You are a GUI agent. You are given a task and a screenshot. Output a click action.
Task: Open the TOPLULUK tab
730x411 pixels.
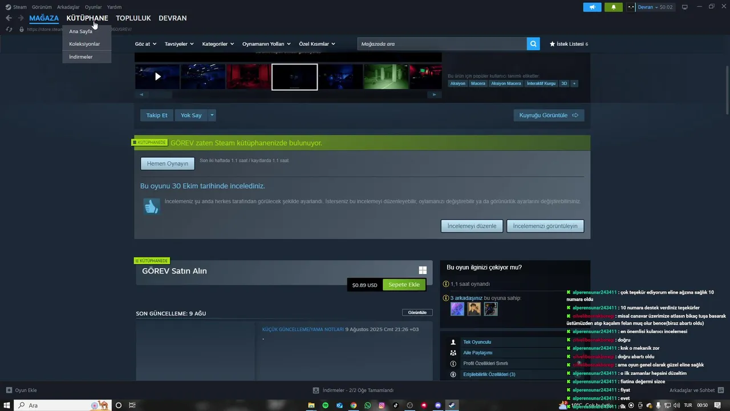(x=133, y=18)
